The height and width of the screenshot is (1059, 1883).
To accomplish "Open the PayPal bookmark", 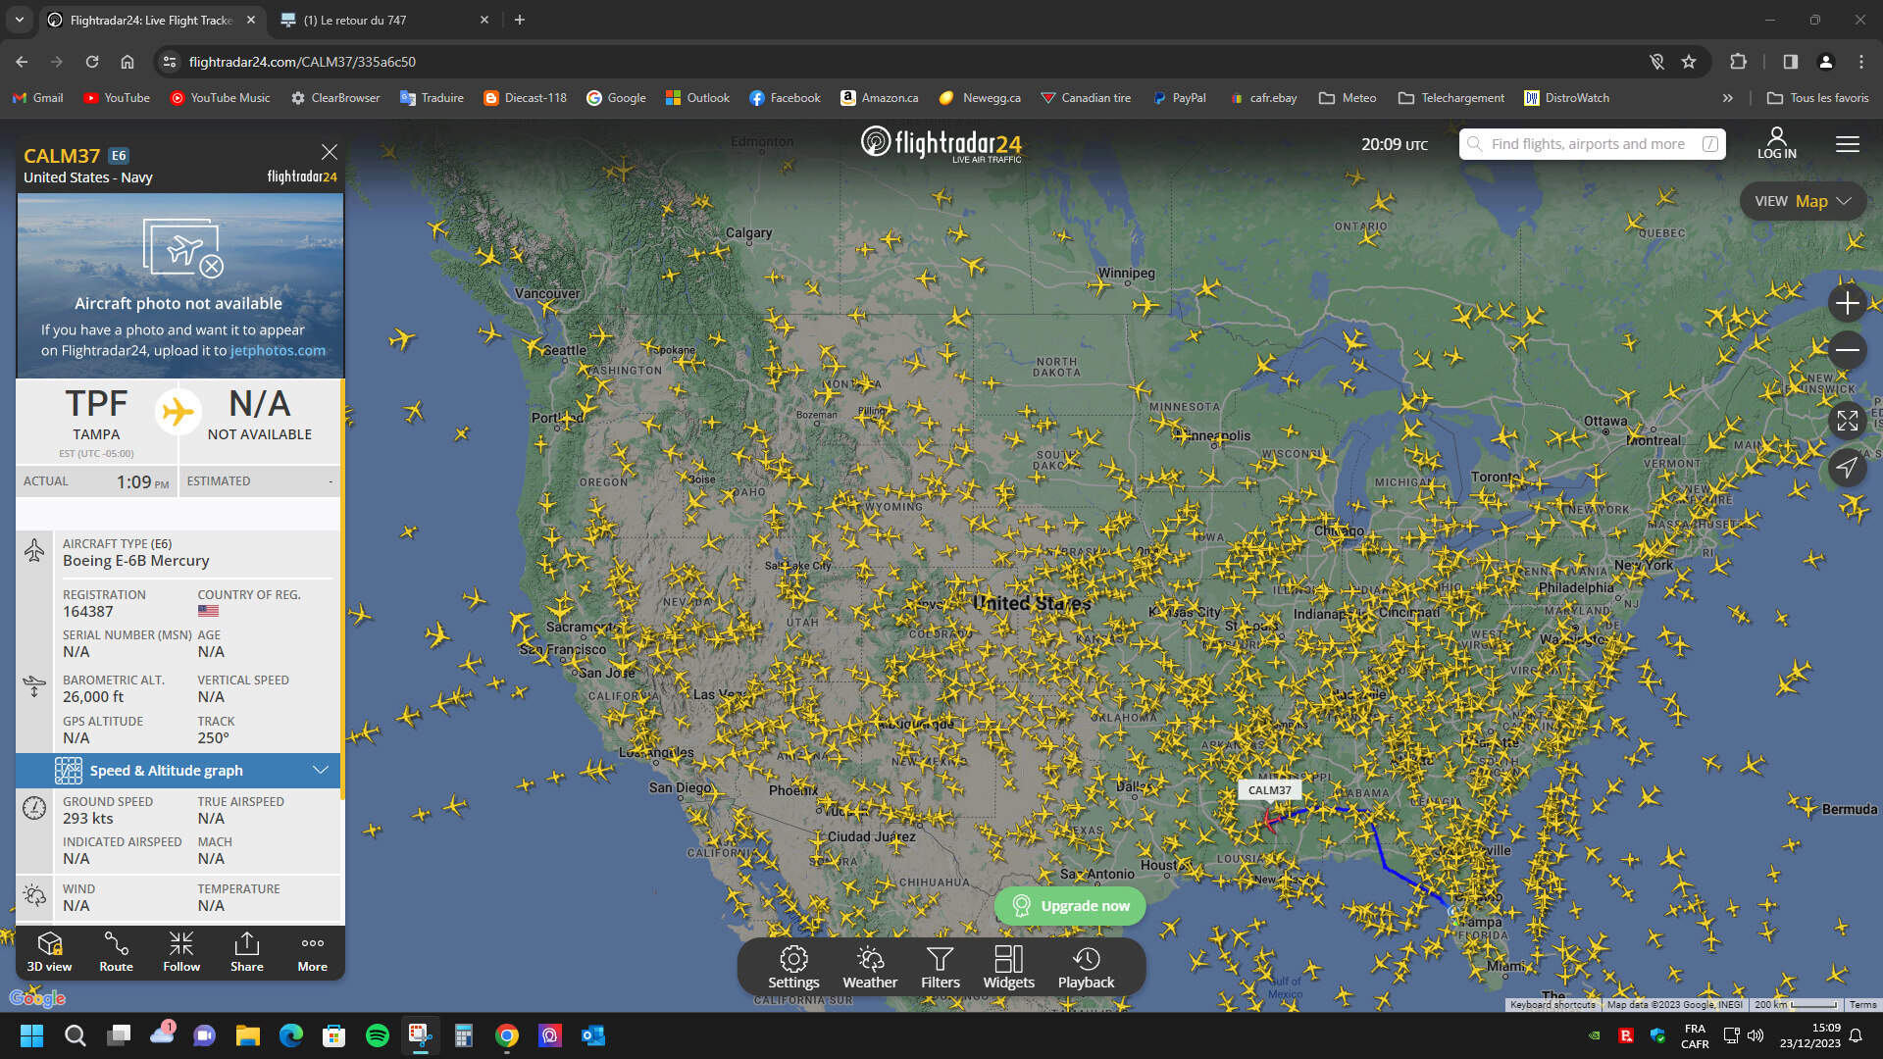I will [x=1180, y=98].
